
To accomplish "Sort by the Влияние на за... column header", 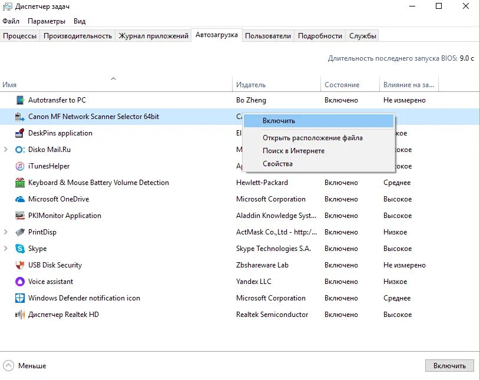I will pos(409,83).
